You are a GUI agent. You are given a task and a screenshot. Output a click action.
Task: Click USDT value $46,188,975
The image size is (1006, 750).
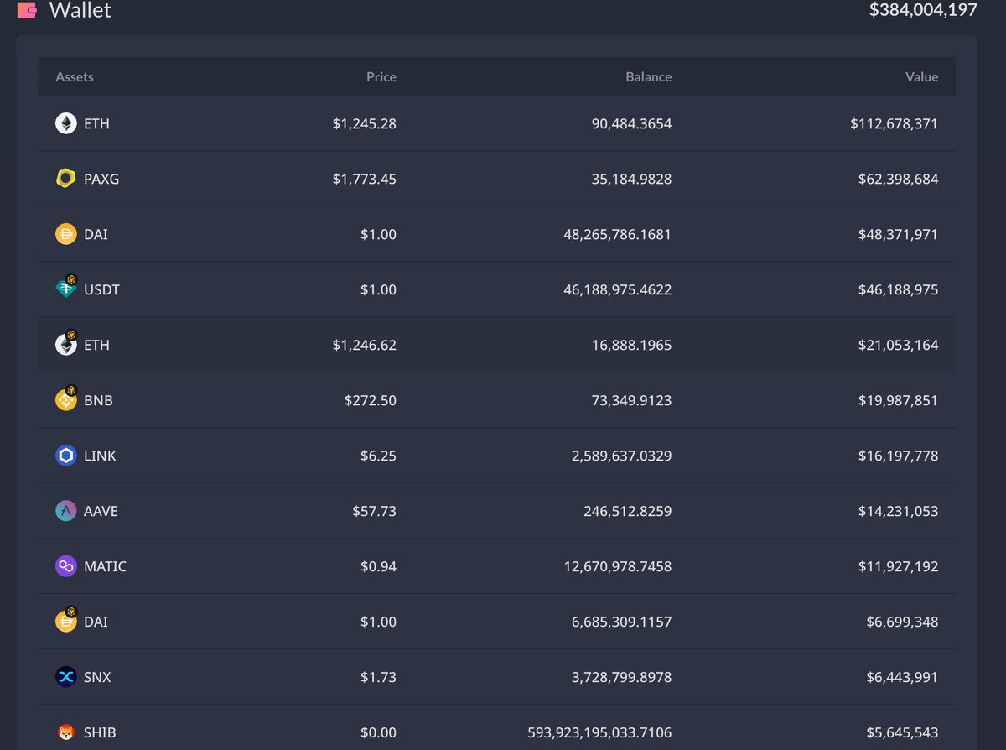pos(899,289)
